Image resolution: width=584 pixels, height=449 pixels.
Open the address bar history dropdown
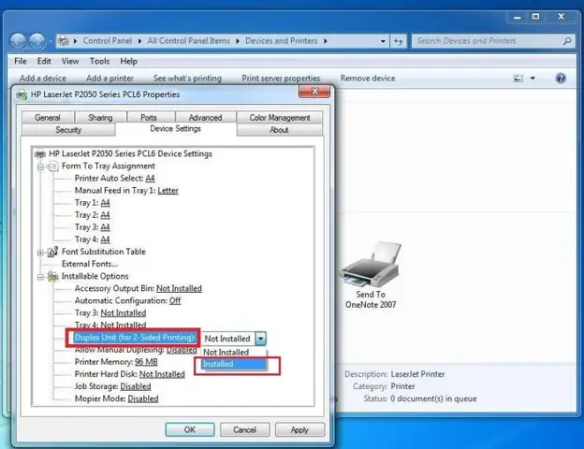coord(383,41)
